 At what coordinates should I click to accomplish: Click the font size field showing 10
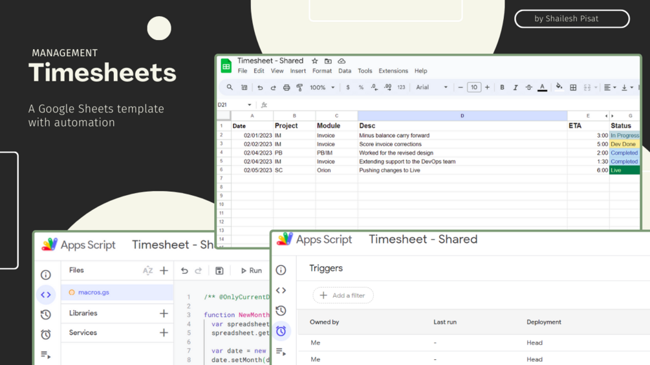coord(474,87)
